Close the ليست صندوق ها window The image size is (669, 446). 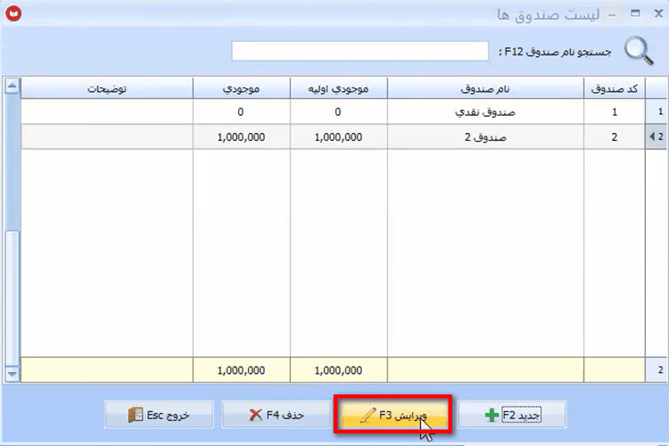click(658, 13)
